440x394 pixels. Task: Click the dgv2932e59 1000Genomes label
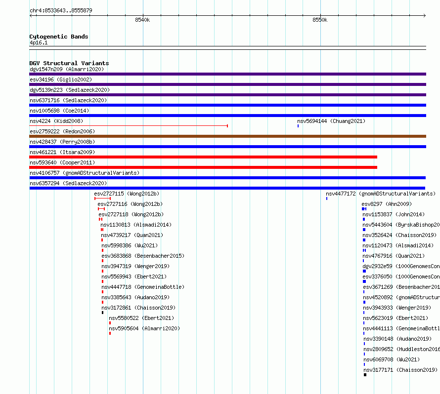click(401, 266)
